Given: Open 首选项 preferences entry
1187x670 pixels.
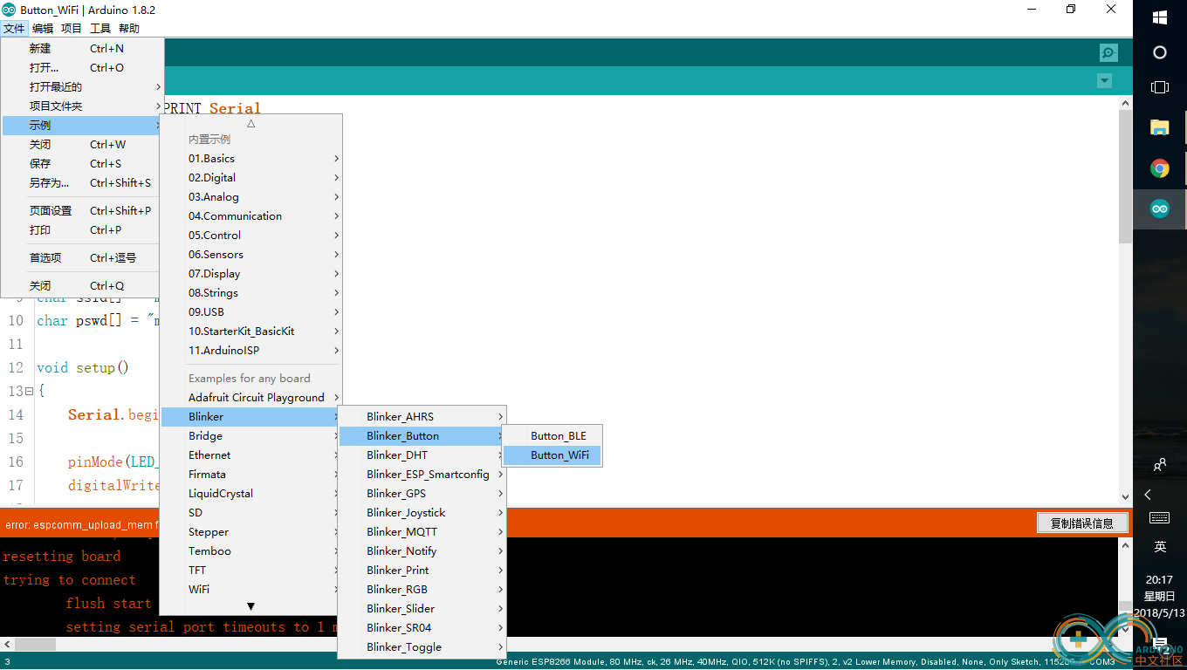Looking at the screenshot, I should [82, 258].
